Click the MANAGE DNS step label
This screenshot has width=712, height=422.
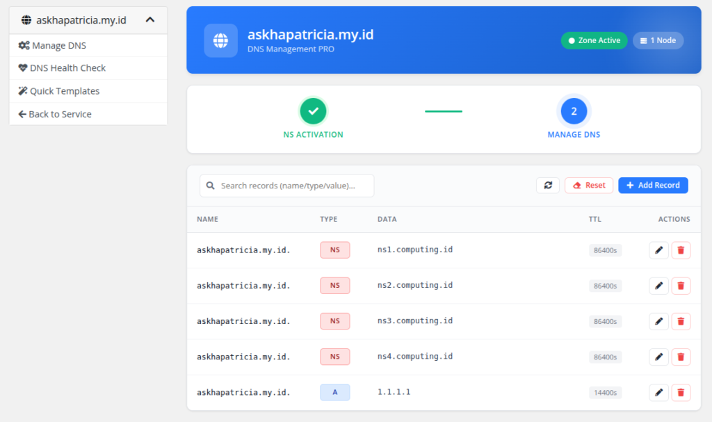(x=574, y=134)
